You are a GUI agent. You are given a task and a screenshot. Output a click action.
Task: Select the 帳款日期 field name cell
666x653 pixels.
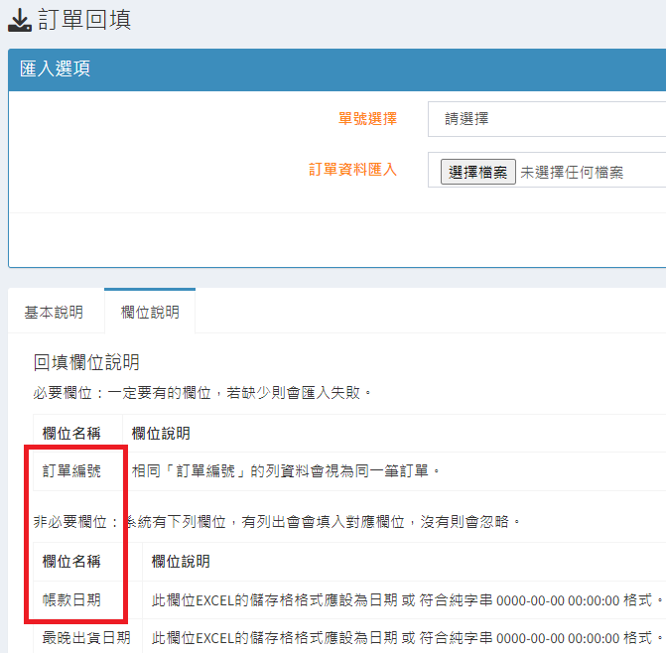(x=71, y=599)
